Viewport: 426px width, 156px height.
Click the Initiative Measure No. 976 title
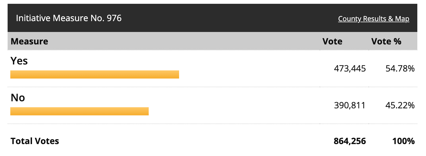69,18
